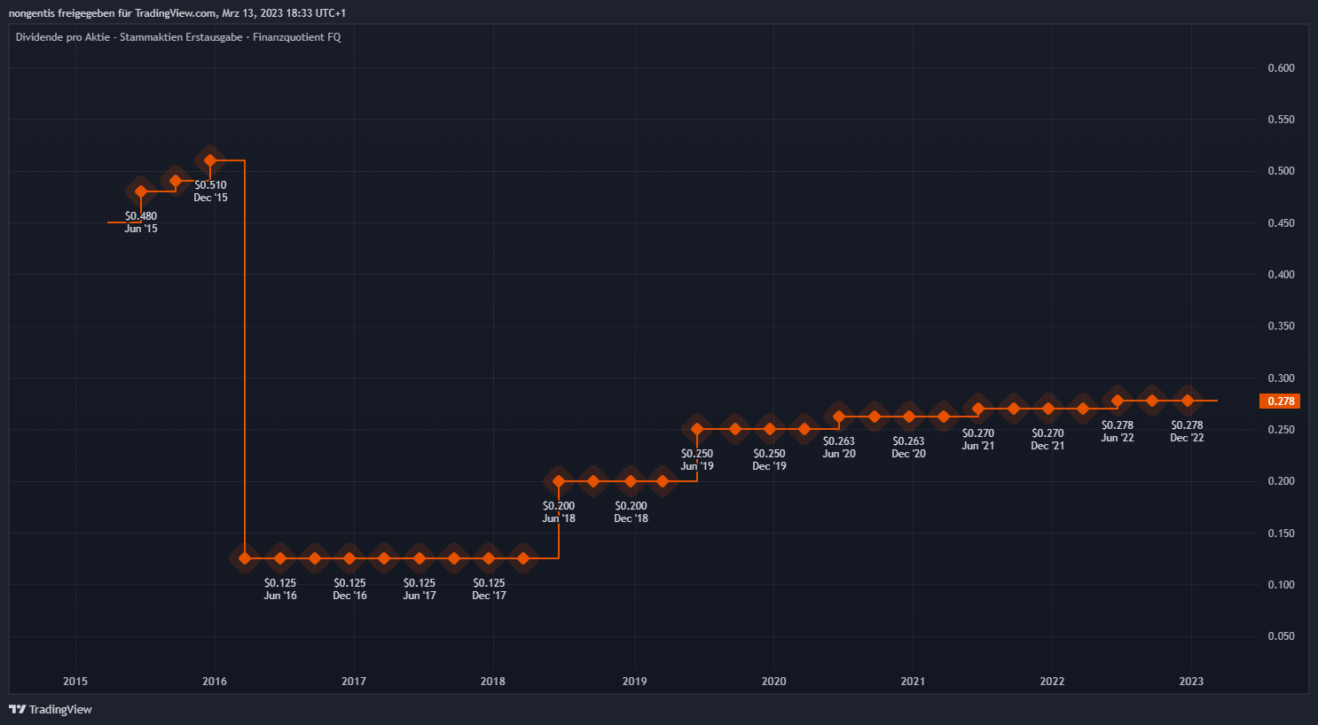The width and height of the screenshot is (1318, 725).
Task: Click the 2020 label on the time axis
Action: [x=773, y=682]
